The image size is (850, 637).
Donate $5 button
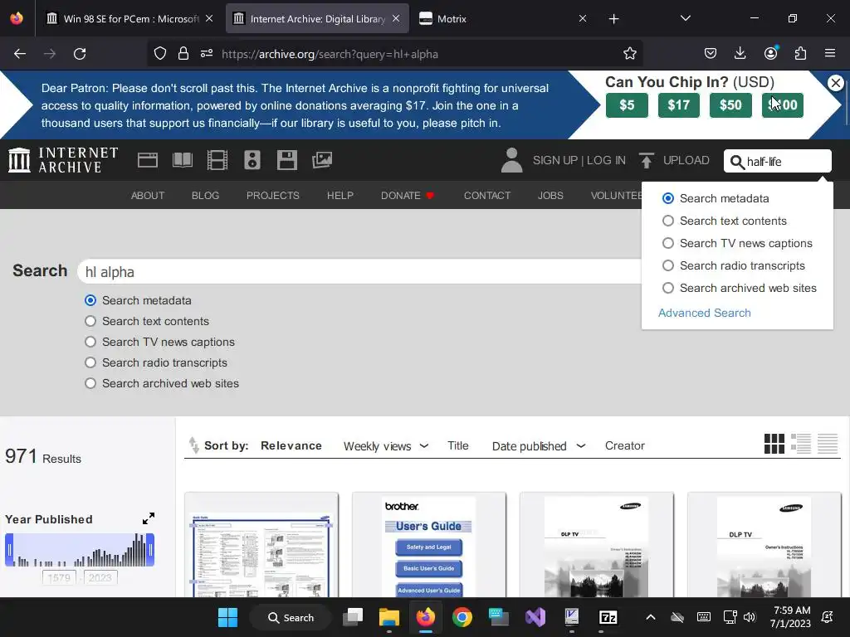click(627, 105)
